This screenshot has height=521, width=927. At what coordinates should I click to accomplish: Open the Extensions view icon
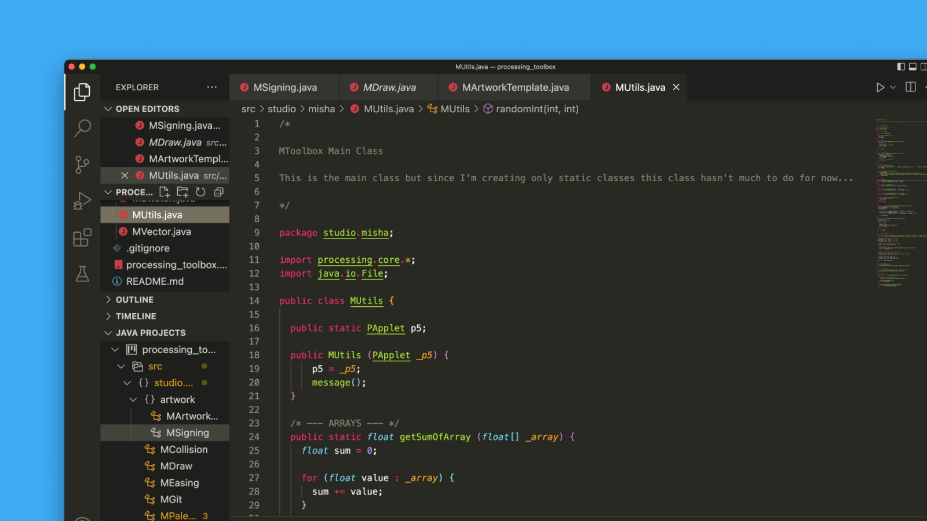click(82, 237)
